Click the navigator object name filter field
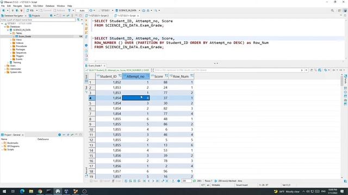Viewport: 348px width, 195px height. (38, 19)
